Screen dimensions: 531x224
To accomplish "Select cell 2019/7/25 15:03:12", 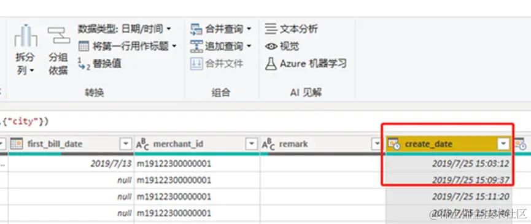I will (449, 164).
